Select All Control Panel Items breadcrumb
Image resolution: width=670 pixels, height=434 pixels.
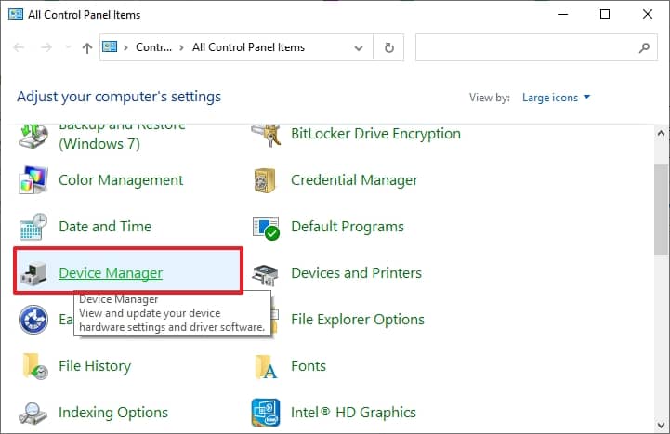(248, 47)
